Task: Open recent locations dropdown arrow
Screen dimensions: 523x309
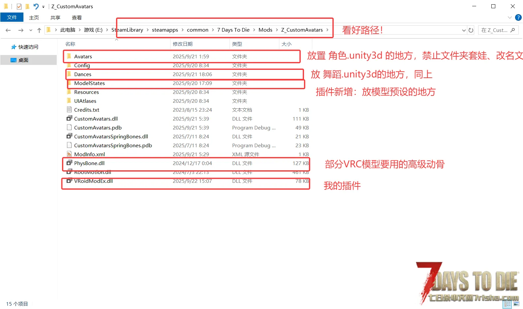Action: [x=31, y=30]
